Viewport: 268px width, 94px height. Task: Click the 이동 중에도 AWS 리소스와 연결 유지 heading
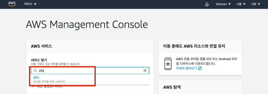tap(194, 46)
